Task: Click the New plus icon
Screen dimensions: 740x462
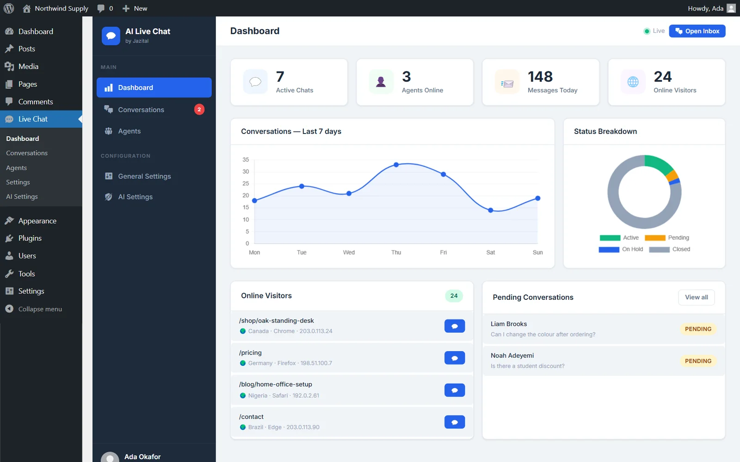Action: (126, 8)
